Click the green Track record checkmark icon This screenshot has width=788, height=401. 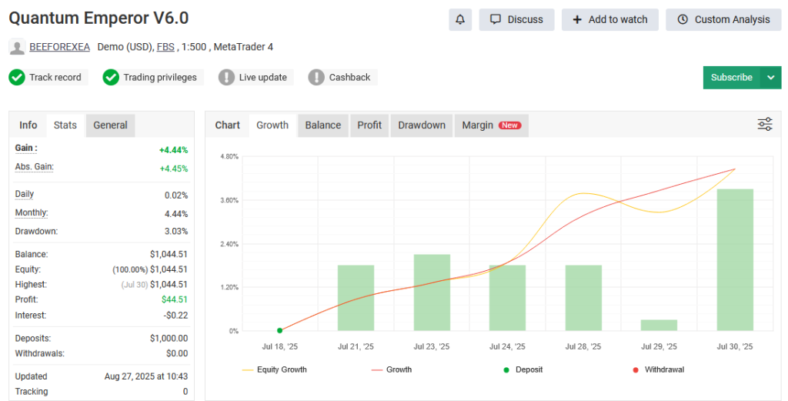coord(17,77)
